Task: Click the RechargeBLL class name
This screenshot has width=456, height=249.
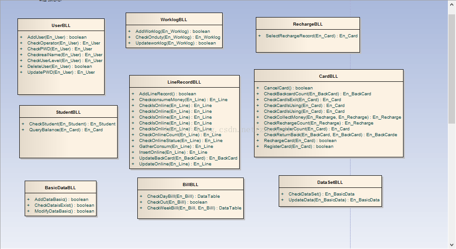Action: (x=308, y=24)
